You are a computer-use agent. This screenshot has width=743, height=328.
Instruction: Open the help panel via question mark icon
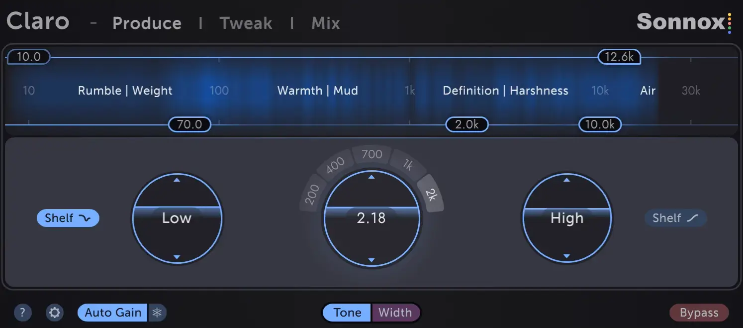coord(22,313)
